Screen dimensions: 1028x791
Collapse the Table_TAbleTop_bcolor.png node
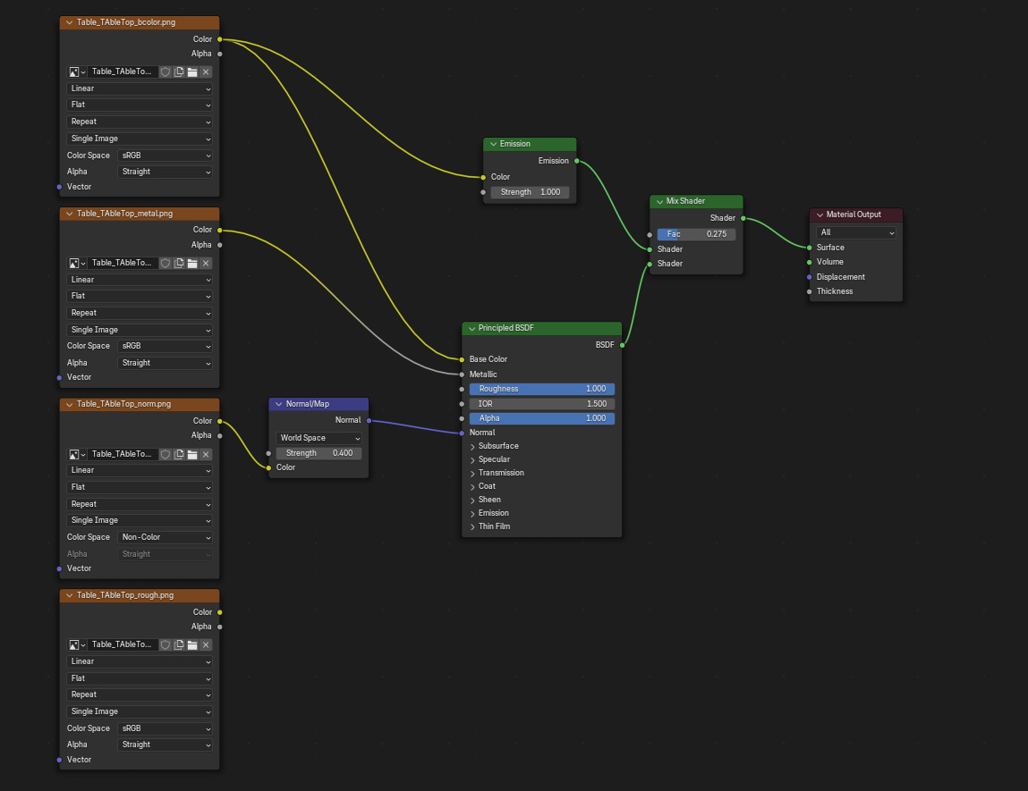tap(70, 22)
